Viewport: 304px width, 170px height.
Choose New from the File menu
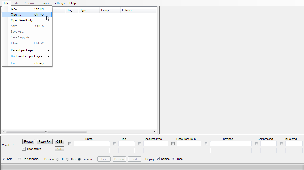pos(27,9)
